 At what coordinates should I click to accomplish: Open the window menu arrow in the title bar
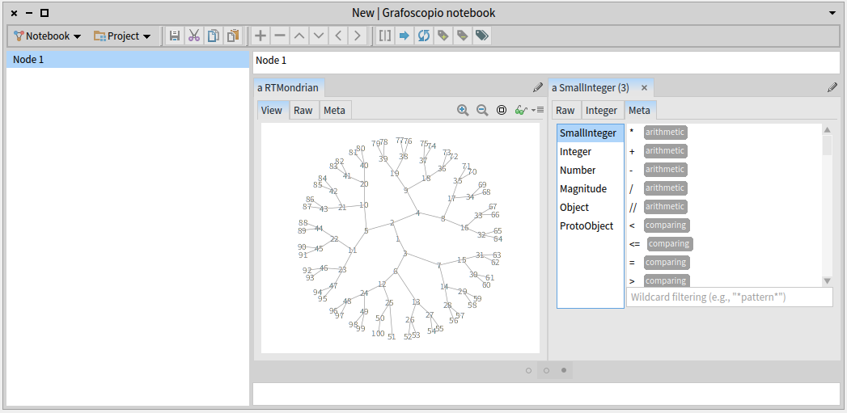tap(832, 13)
